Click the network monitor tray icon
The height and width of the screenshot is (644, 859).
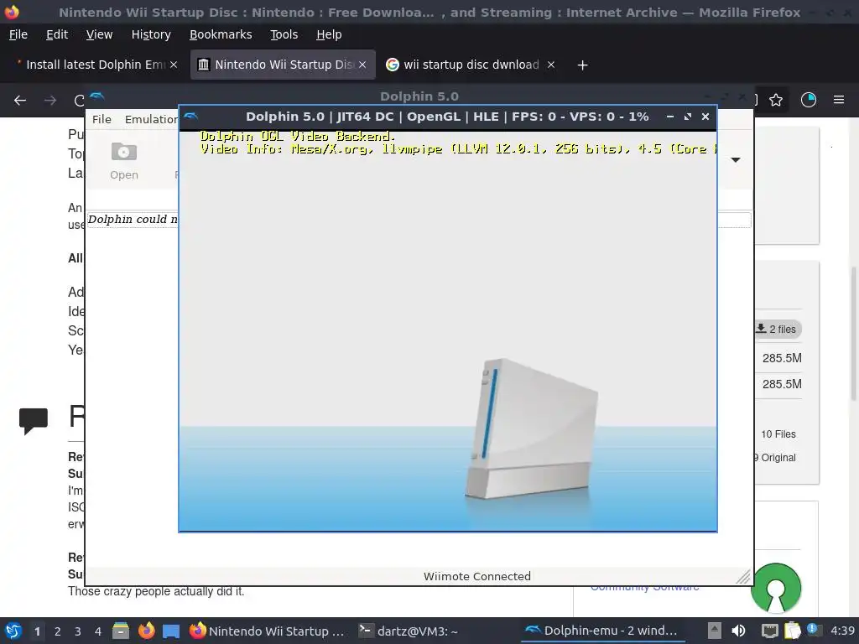770,631
